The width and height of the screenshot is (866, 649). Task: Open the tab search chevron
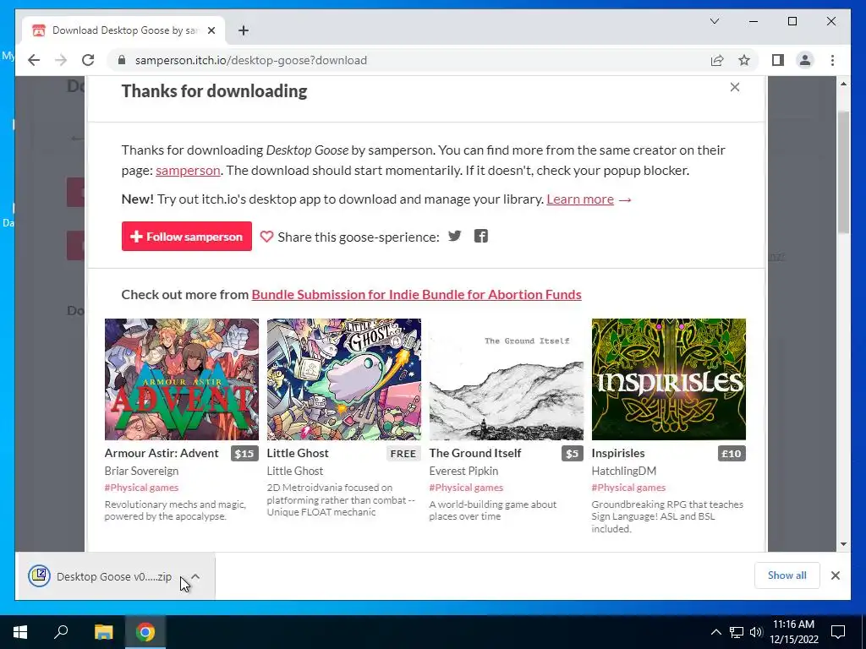(714, 21)
